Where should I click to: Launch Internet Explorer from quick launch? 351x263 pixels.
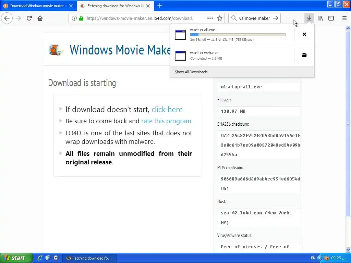click(x=40, y=258)
